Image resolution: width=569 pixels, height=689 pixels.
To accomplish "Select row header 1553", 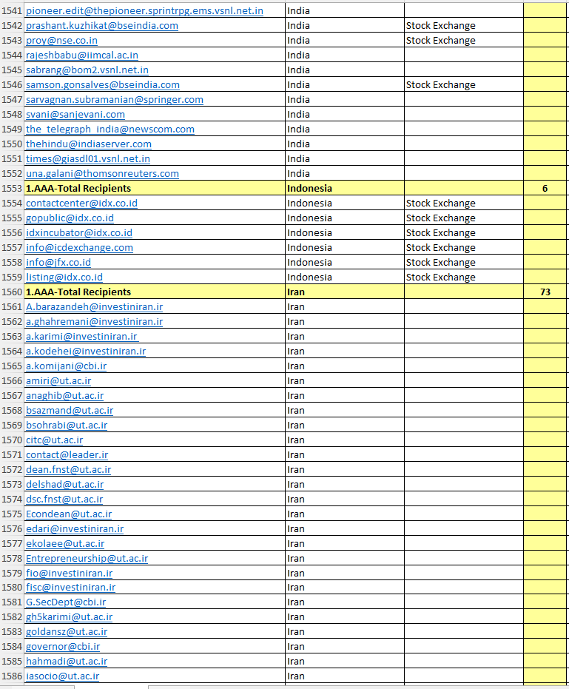I will (x=11, y=188).
